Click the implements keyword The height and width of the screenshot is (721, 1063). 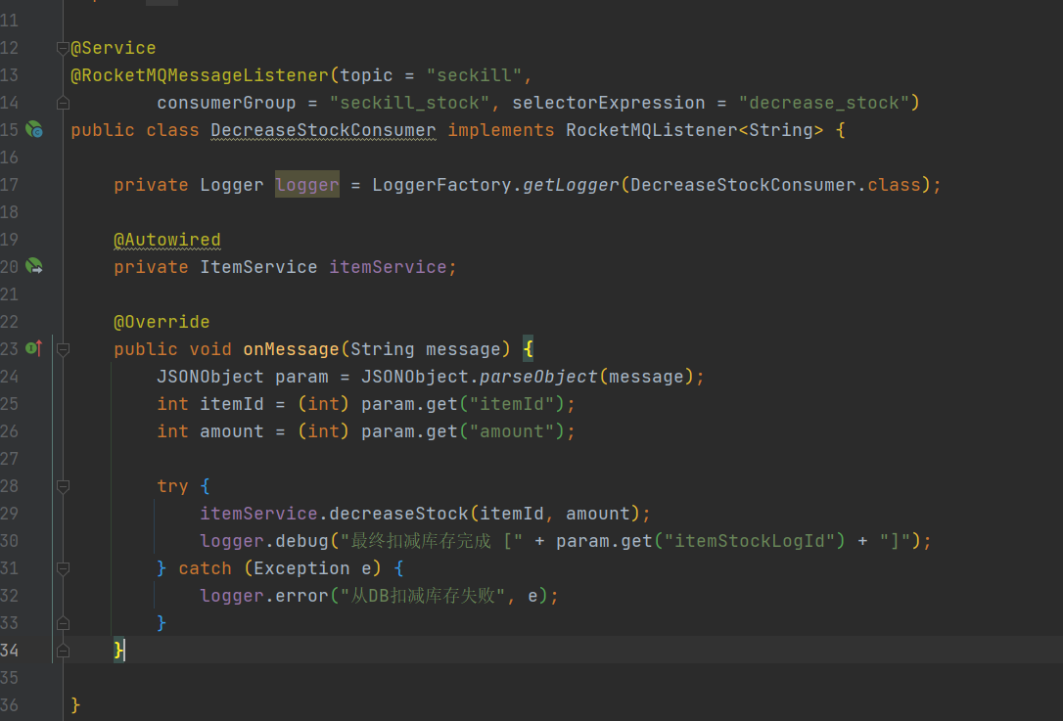[x=501, y=130]
